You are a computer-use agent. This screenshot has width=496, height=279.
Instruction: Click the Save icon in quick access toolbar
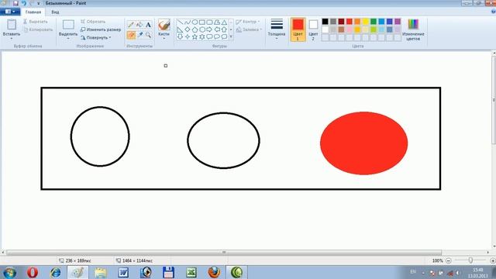[15, 3]
